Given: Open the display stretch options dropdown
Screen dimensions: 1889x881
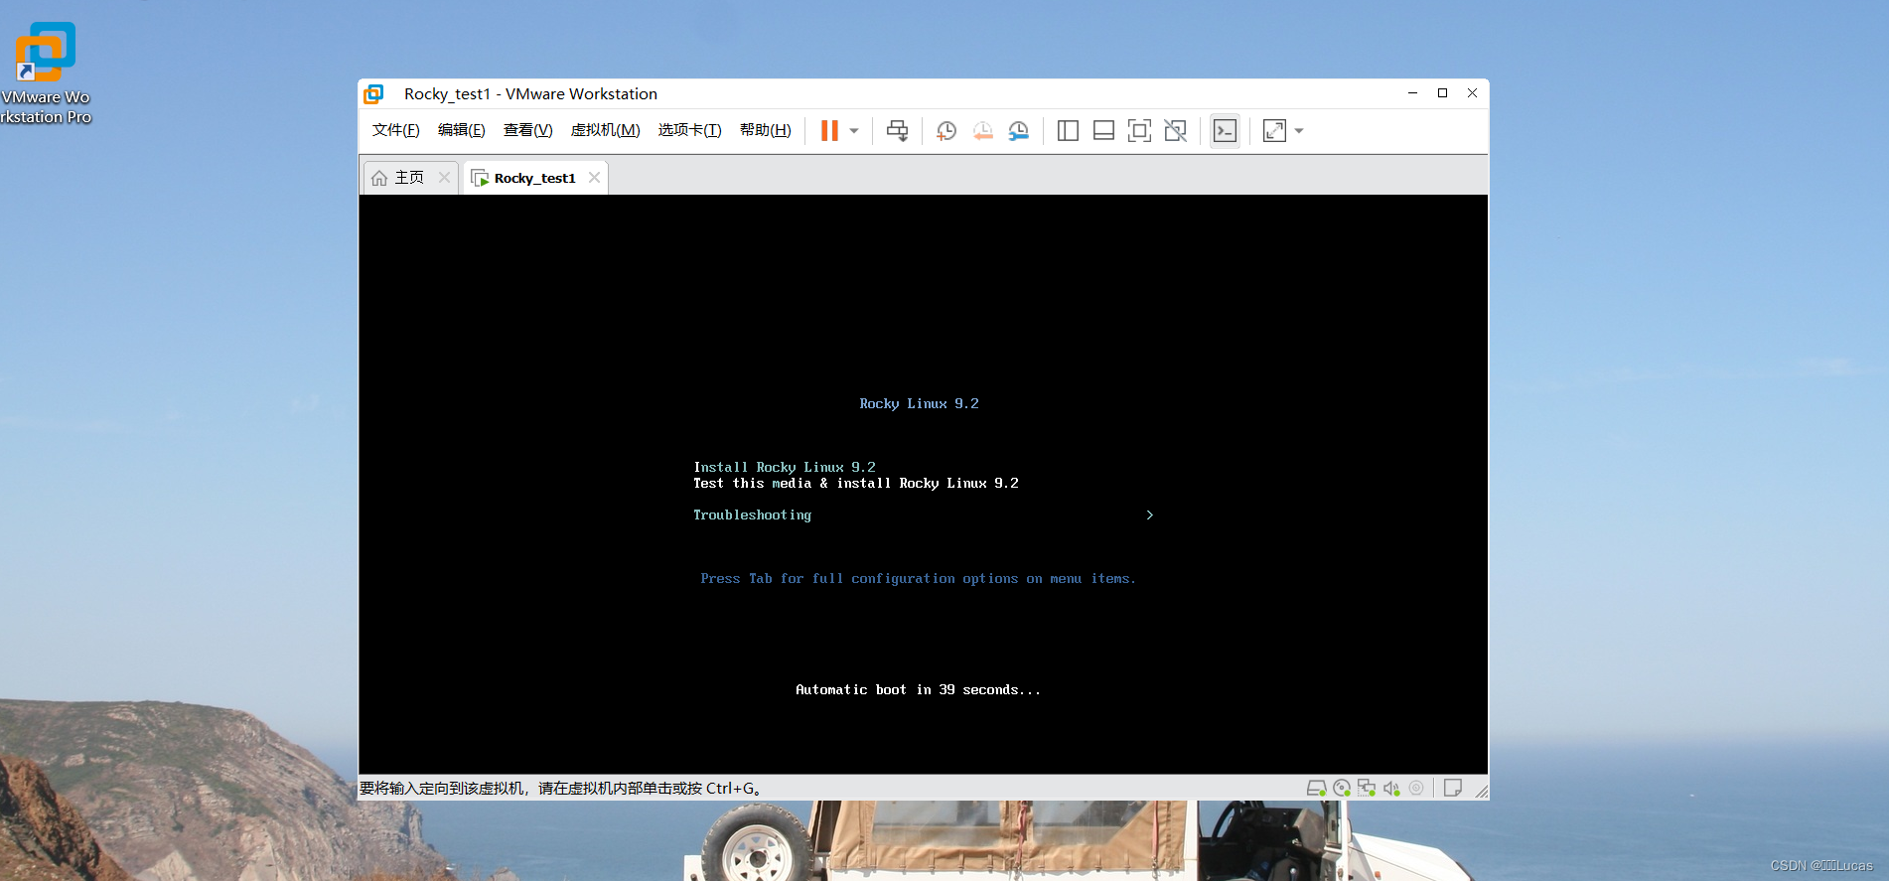Looking at the screenshot, I should (x=1299, y=131).
